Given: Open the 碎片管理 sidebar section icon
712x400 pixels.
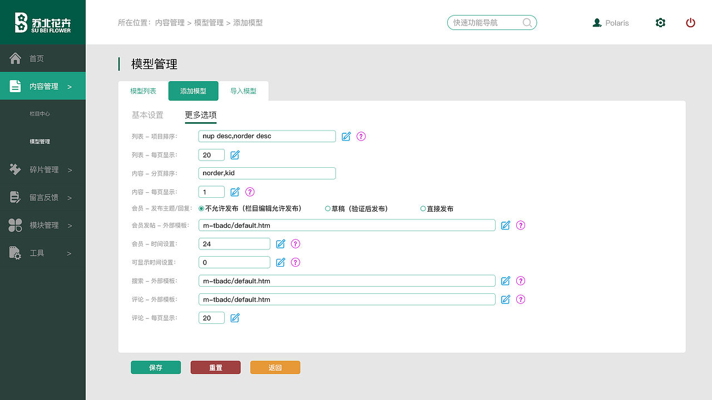Looking at the screenshot, I should point(15,169).
